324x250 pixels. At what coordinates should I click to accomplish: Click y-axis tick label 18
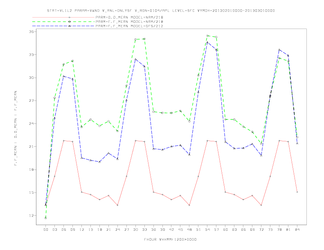[31, 170]
